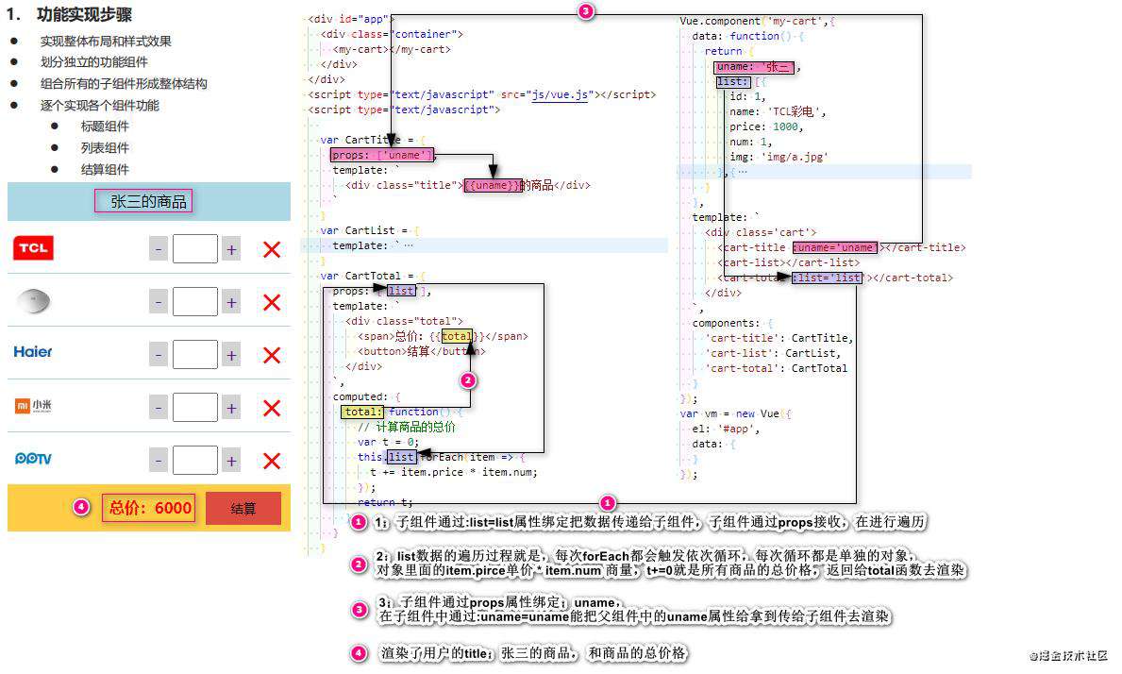Click the red 结算 checkout button
1122x674 pixels.
point(243,509)
